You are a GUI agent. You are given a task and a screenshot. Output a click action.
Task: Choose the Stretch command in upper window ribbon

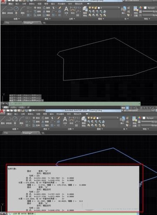(x=37, y=15)
